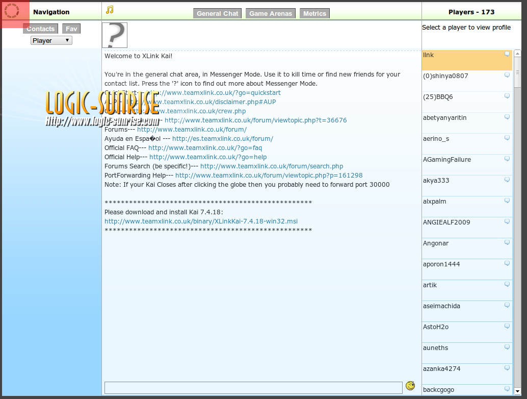This screenshot has width=527, height=399.
Task: Click the chat bubble icon next to aseimachida
Action: pos(507,305)
